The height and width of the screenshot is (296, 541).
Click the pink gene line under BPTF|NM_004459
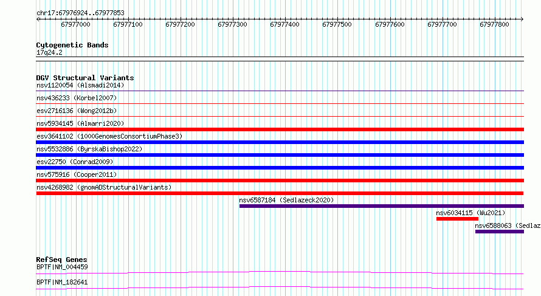[280, 272]
